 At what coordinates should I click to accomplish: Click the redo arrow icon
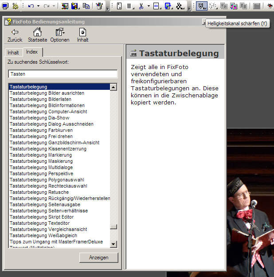click(47, 6)
